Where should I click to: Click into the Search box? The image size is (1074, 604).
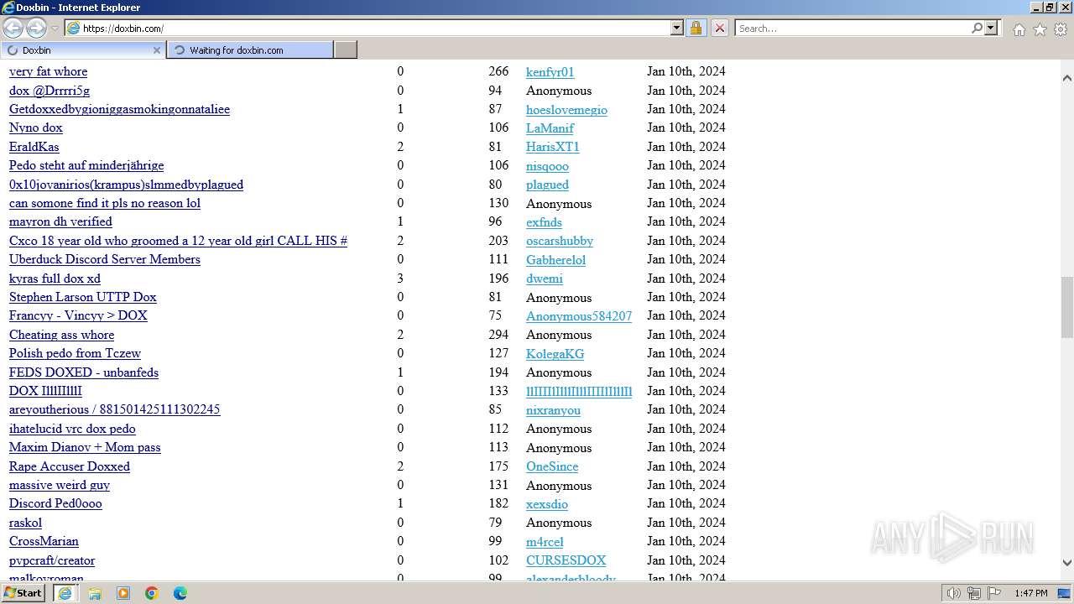coord(852,28)
